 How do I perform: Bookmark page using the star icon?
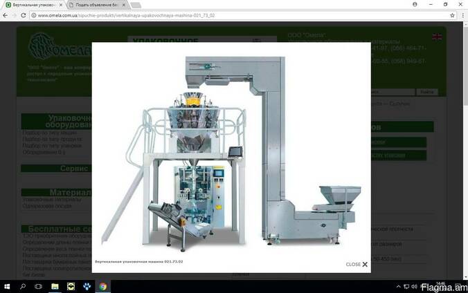point(452,15)
